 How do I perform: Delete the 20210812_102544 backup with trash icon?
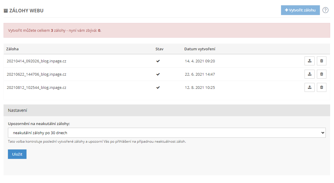(321, 87)
